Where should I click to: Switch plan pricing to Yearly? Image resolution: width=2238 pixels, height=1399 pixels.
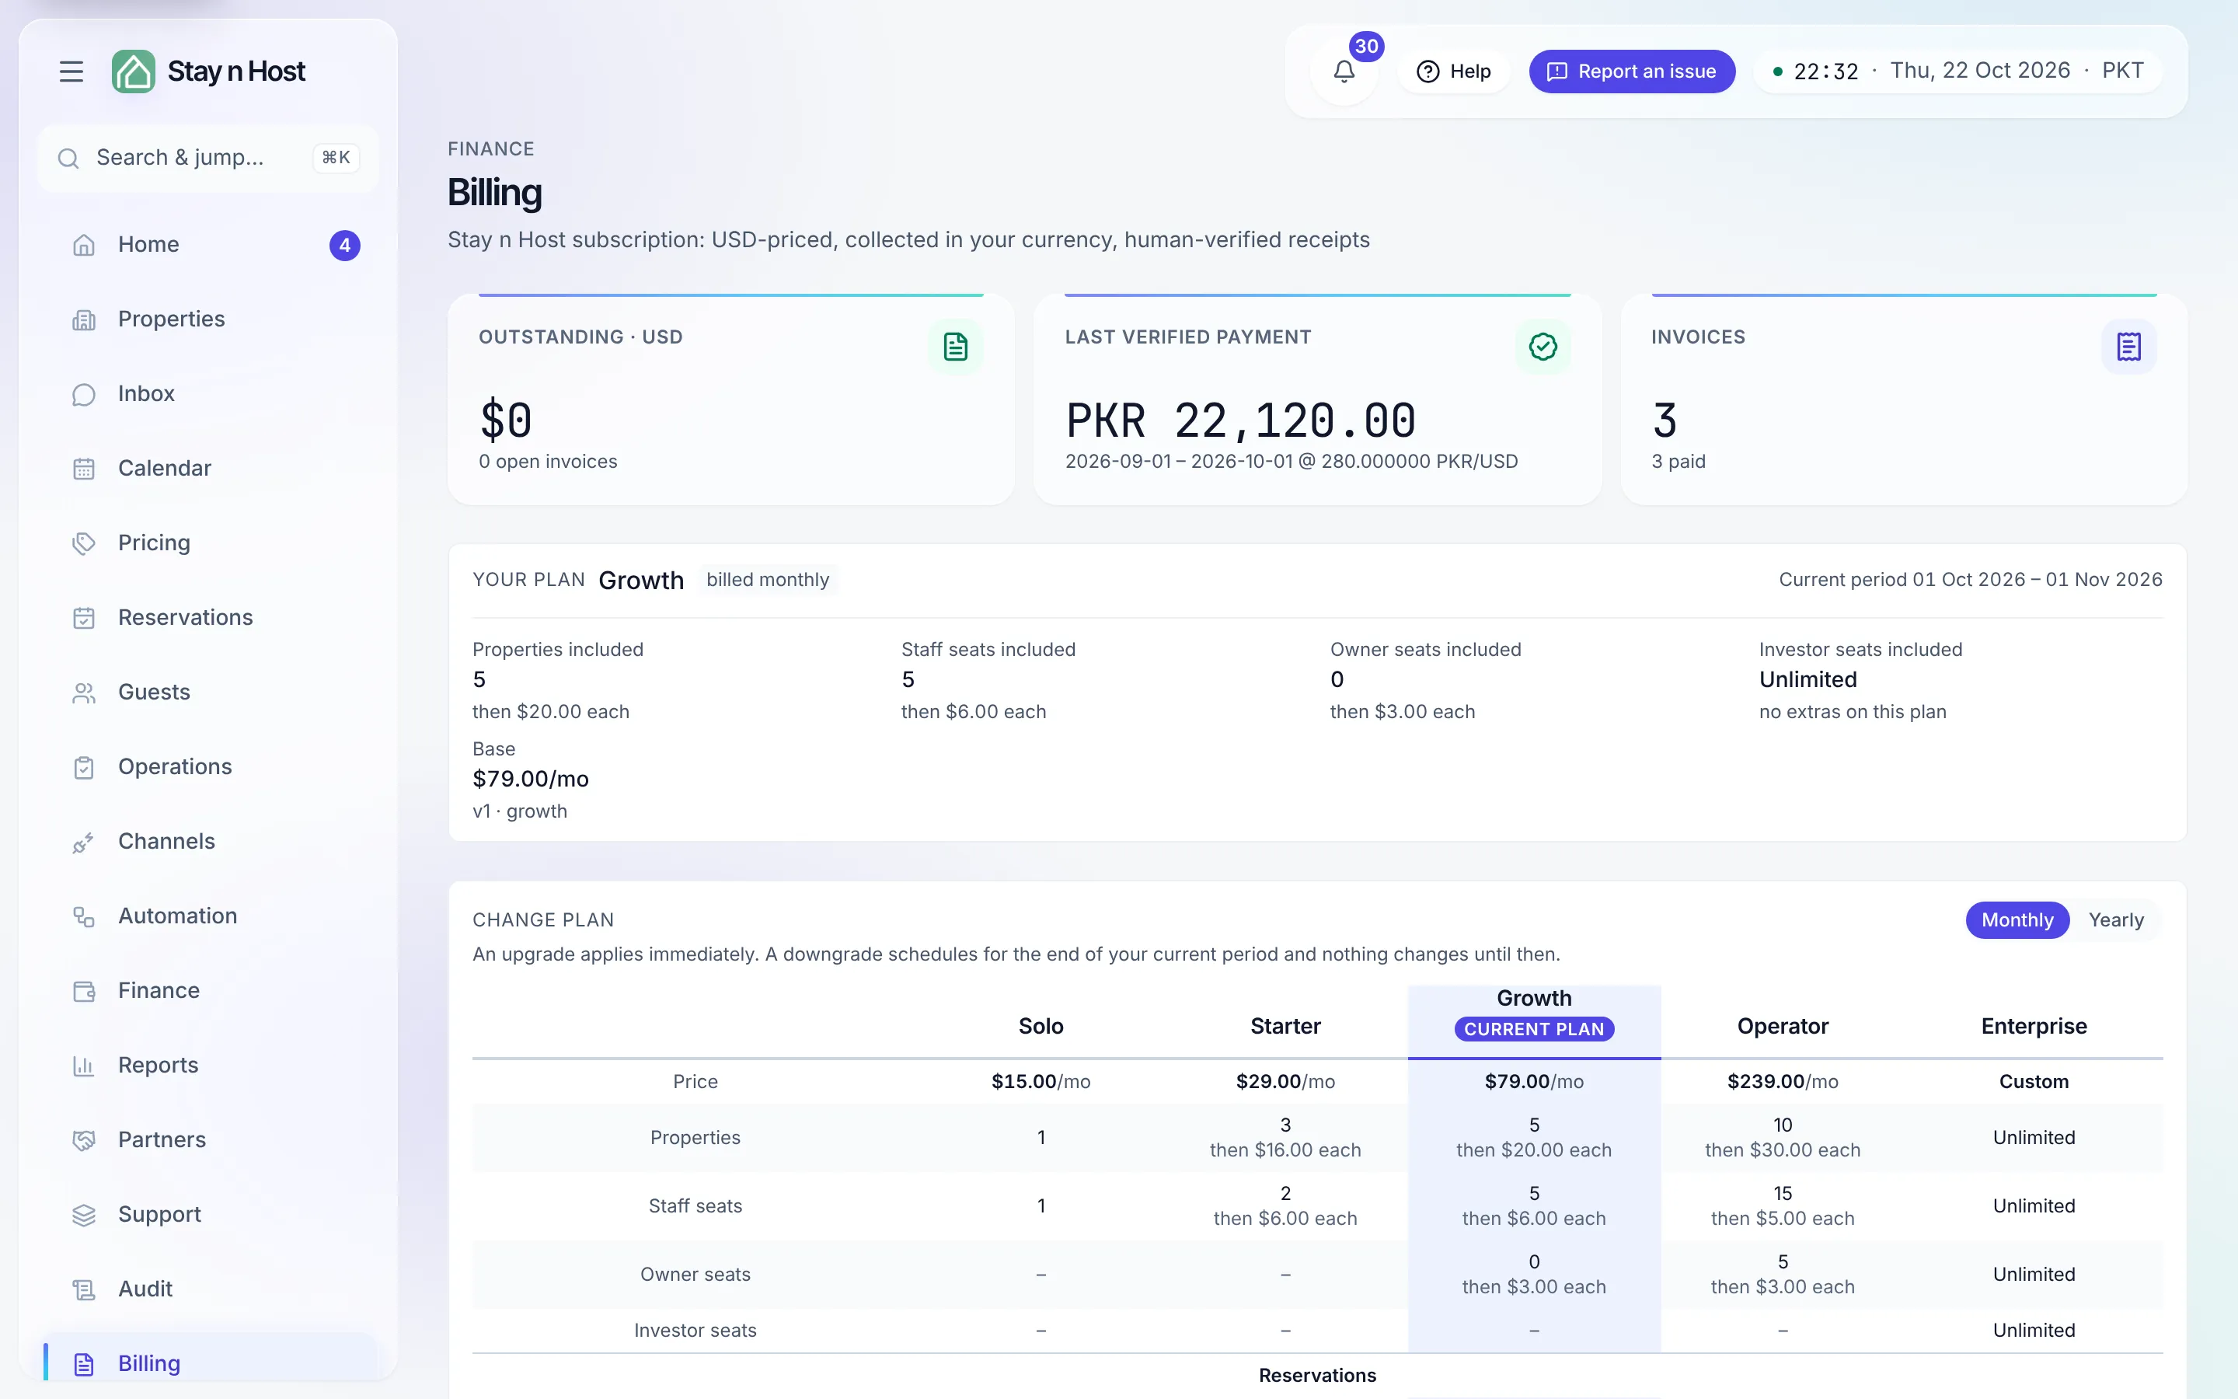point(2115,919)
